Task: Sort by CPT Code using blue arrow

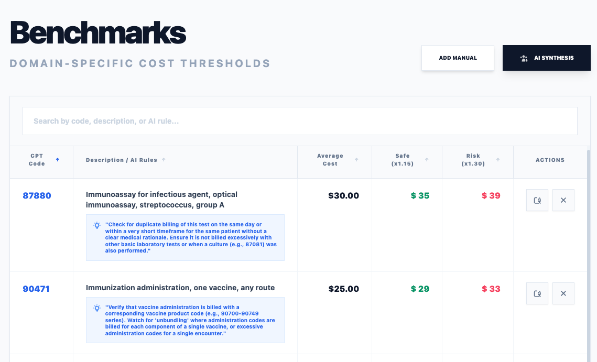Action: tap(58, 160)
